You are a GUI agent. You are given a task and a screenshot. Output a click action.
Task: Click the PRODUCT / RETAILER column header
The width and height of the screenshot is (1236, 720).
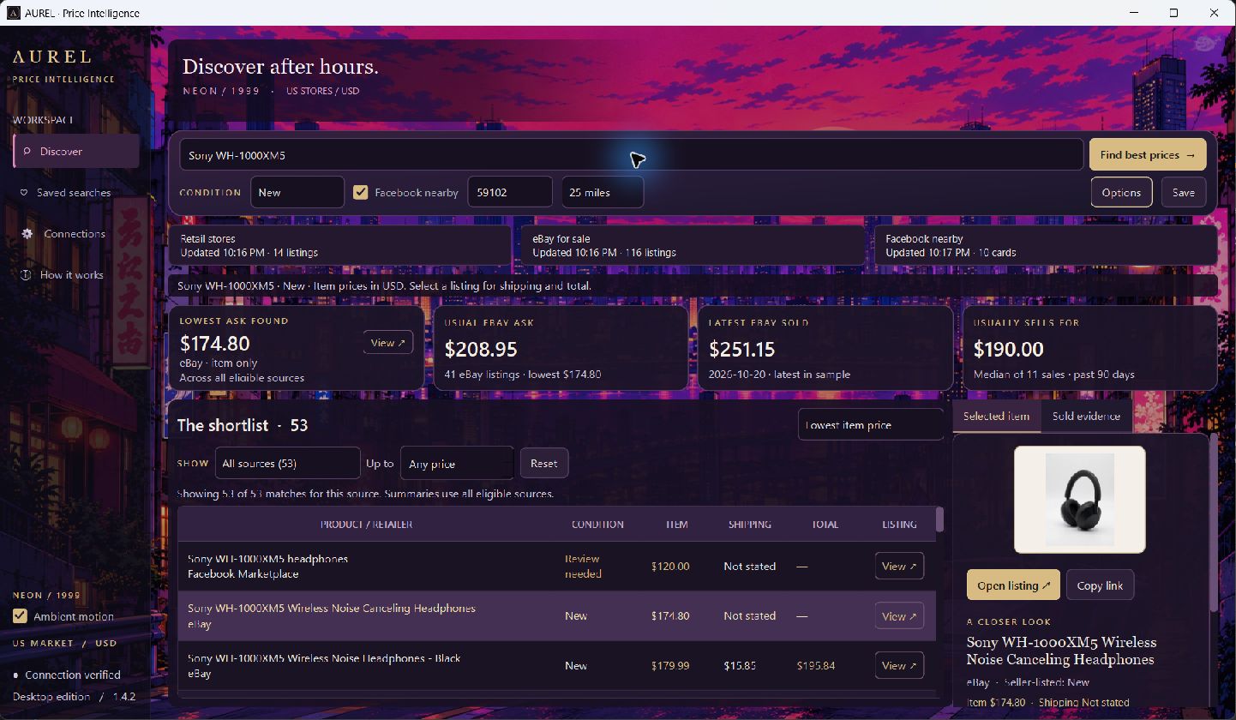[366, 524]
